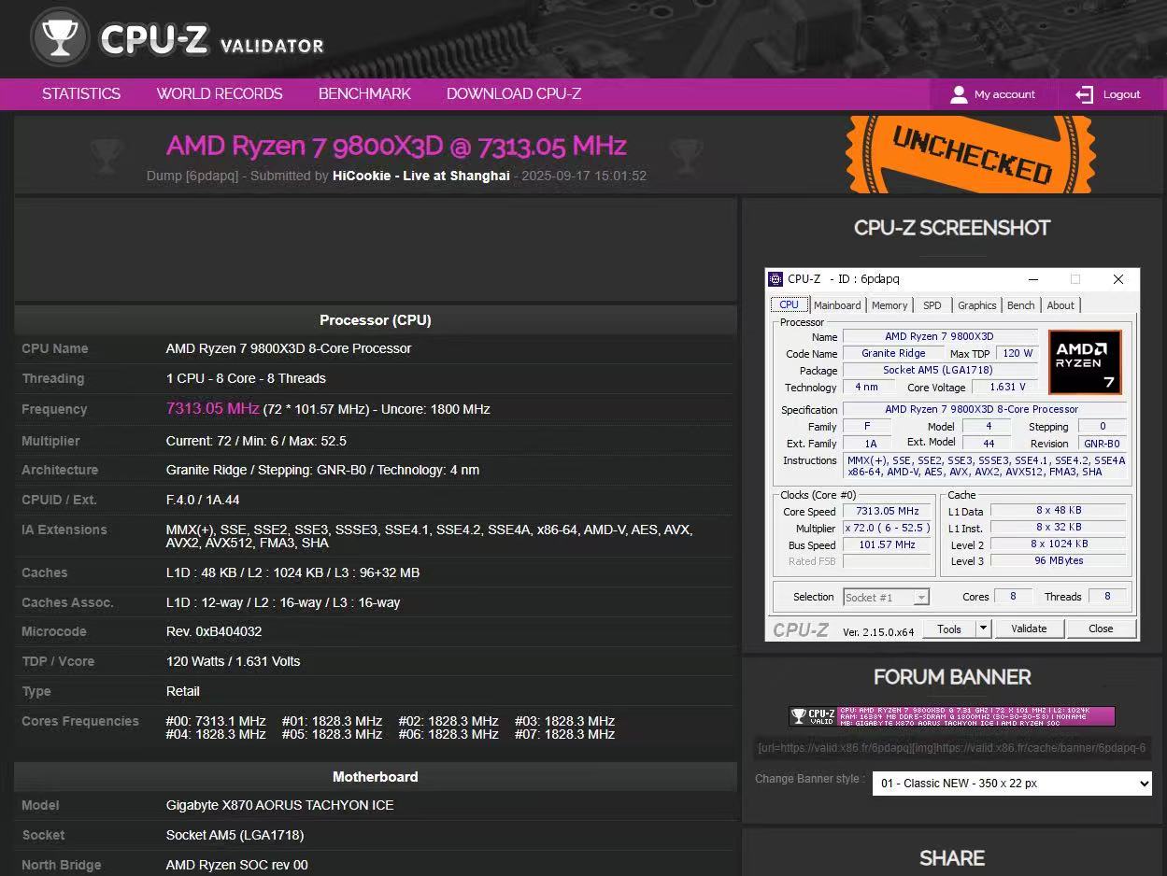Click the Close button in the CPU-Z window
Viewport: 1167px width, 876px height.
point(1101,629)
